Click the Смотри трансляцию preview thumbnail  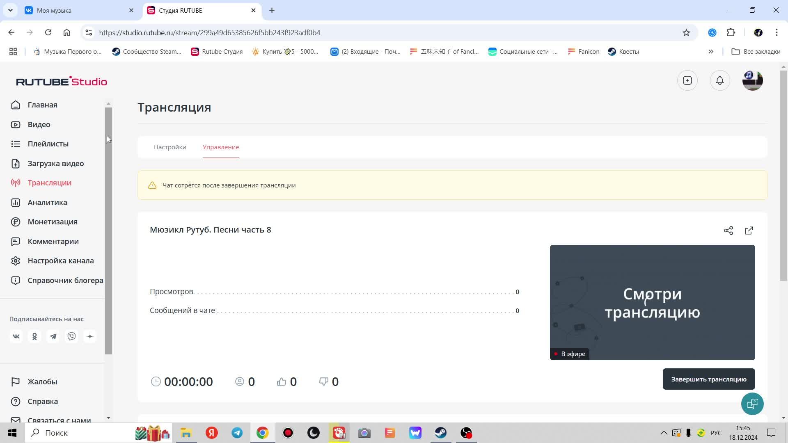click(x=652, y=303)
